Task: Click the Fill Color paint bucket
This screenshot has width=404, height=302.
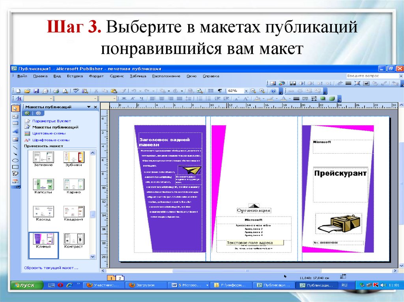Action: (257, 98)
